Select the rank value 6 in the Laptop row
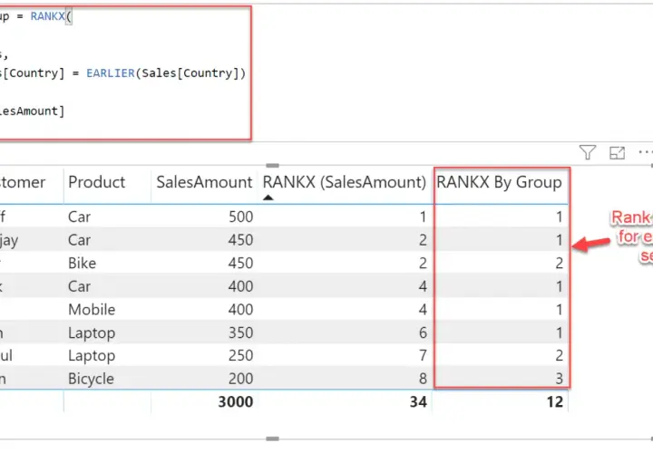Viewport: 653px width, 453px height. point(423,333)
